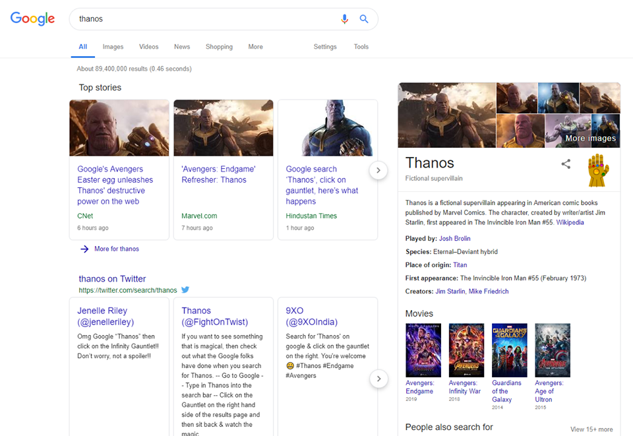Click More images in the panel
The width and height of the screenshot is (633, 436).
[591, 138]
